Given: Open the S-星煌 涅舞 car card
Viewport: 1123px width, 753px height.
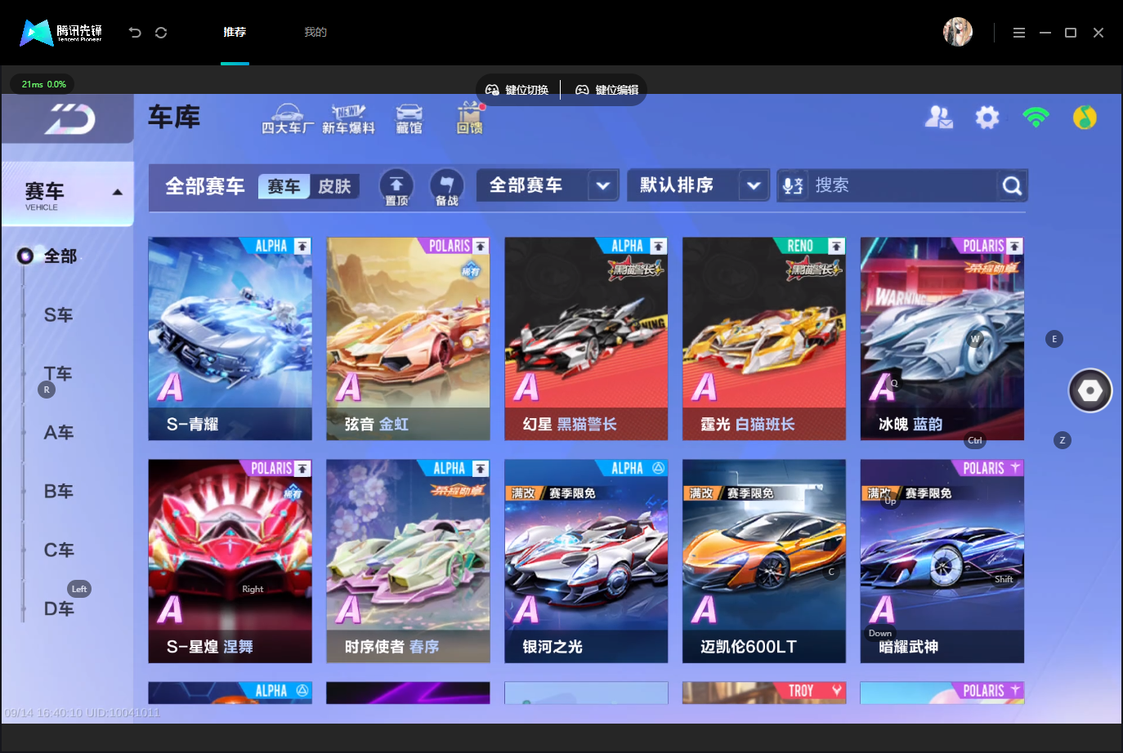Looking at the screenshot, I should [230, 561].
